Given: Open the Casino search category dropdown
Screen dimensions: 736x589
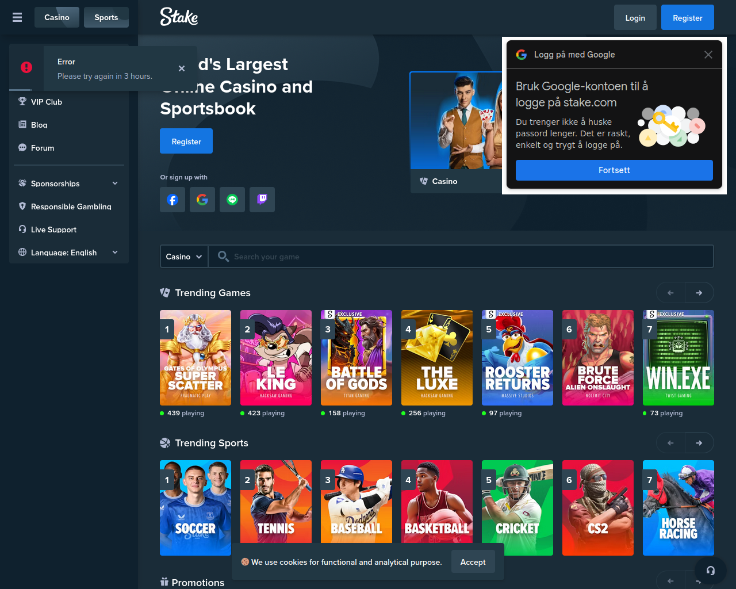Looking at the screenshot, I should click(x=184, y=257).
